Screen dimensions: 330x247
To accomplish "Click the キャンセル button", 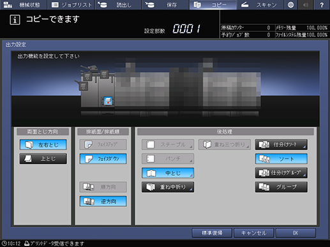I will click(253, 233).
